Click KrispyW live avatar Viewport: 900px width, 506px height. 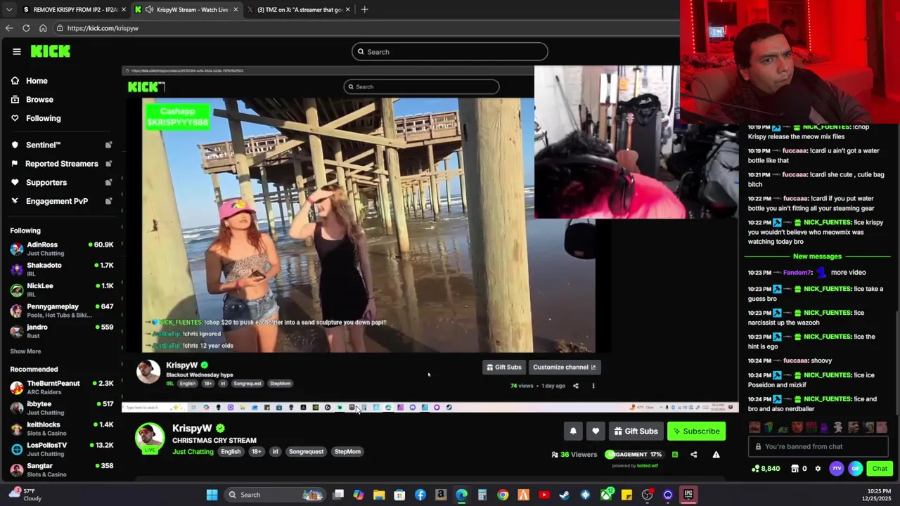(149, 438)
